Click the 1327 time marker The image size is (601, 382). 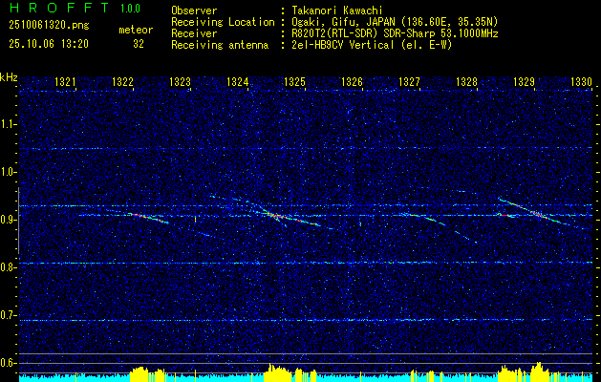point(409,83)
